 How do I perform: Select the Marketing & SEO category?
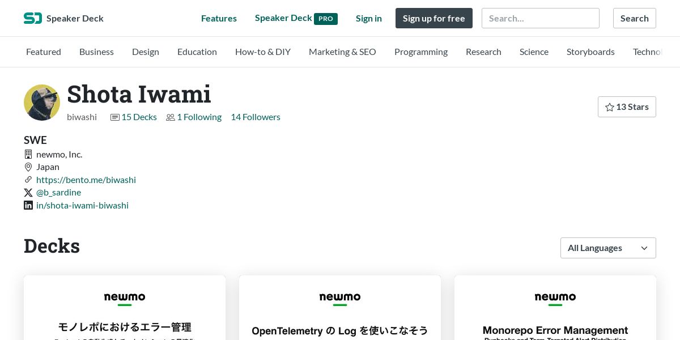coord(342,52)
